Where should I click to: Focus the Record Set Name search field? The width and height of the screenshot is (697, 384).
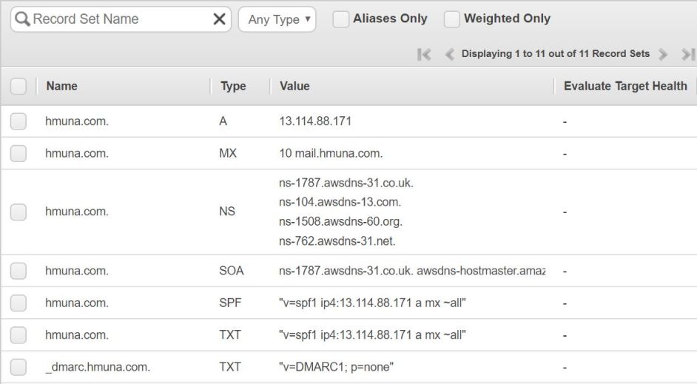118,19
